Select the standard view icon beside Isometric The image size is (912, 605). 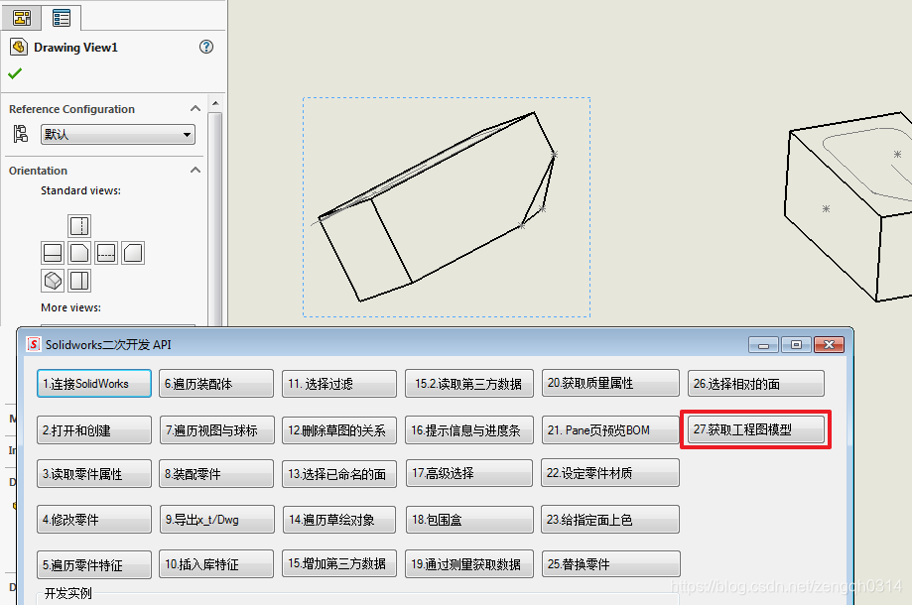pyautogui.click(x=79, y=281)
